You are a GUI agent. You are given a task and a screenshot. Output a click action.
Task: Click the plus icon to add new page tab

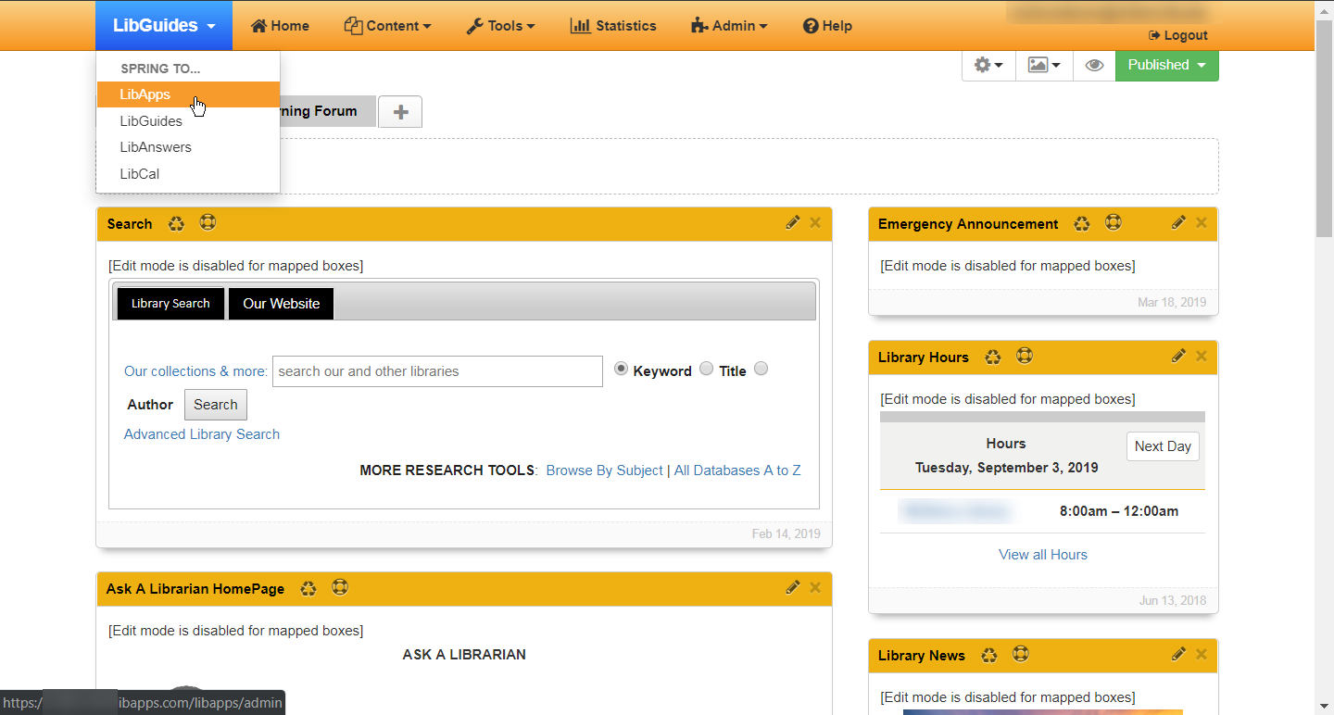tap(400, 112)
